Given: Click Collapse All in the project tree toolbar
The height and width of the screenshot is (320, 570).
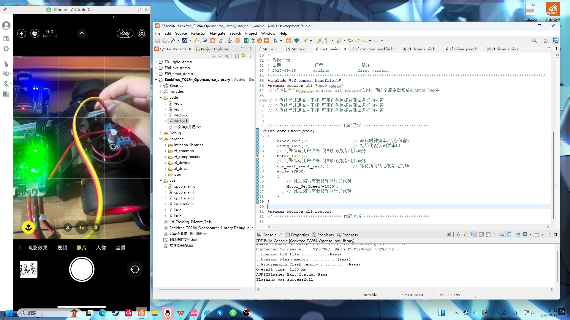Looking at the screenshot, I should [237, 56].
